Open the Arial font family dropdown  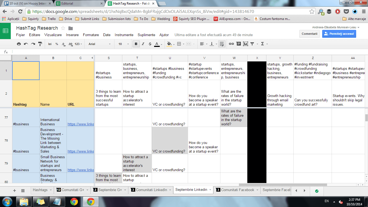99,44
